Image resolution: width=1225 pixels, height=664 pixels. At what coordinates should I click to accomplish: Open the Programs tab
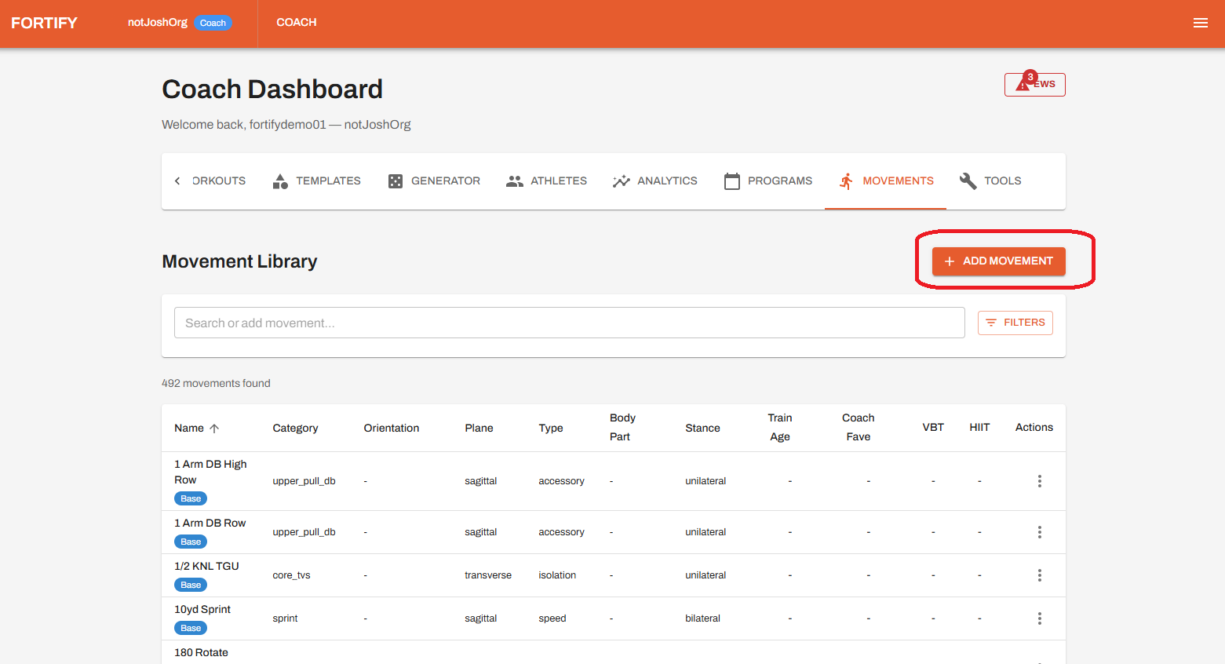[x=767, y=181]
